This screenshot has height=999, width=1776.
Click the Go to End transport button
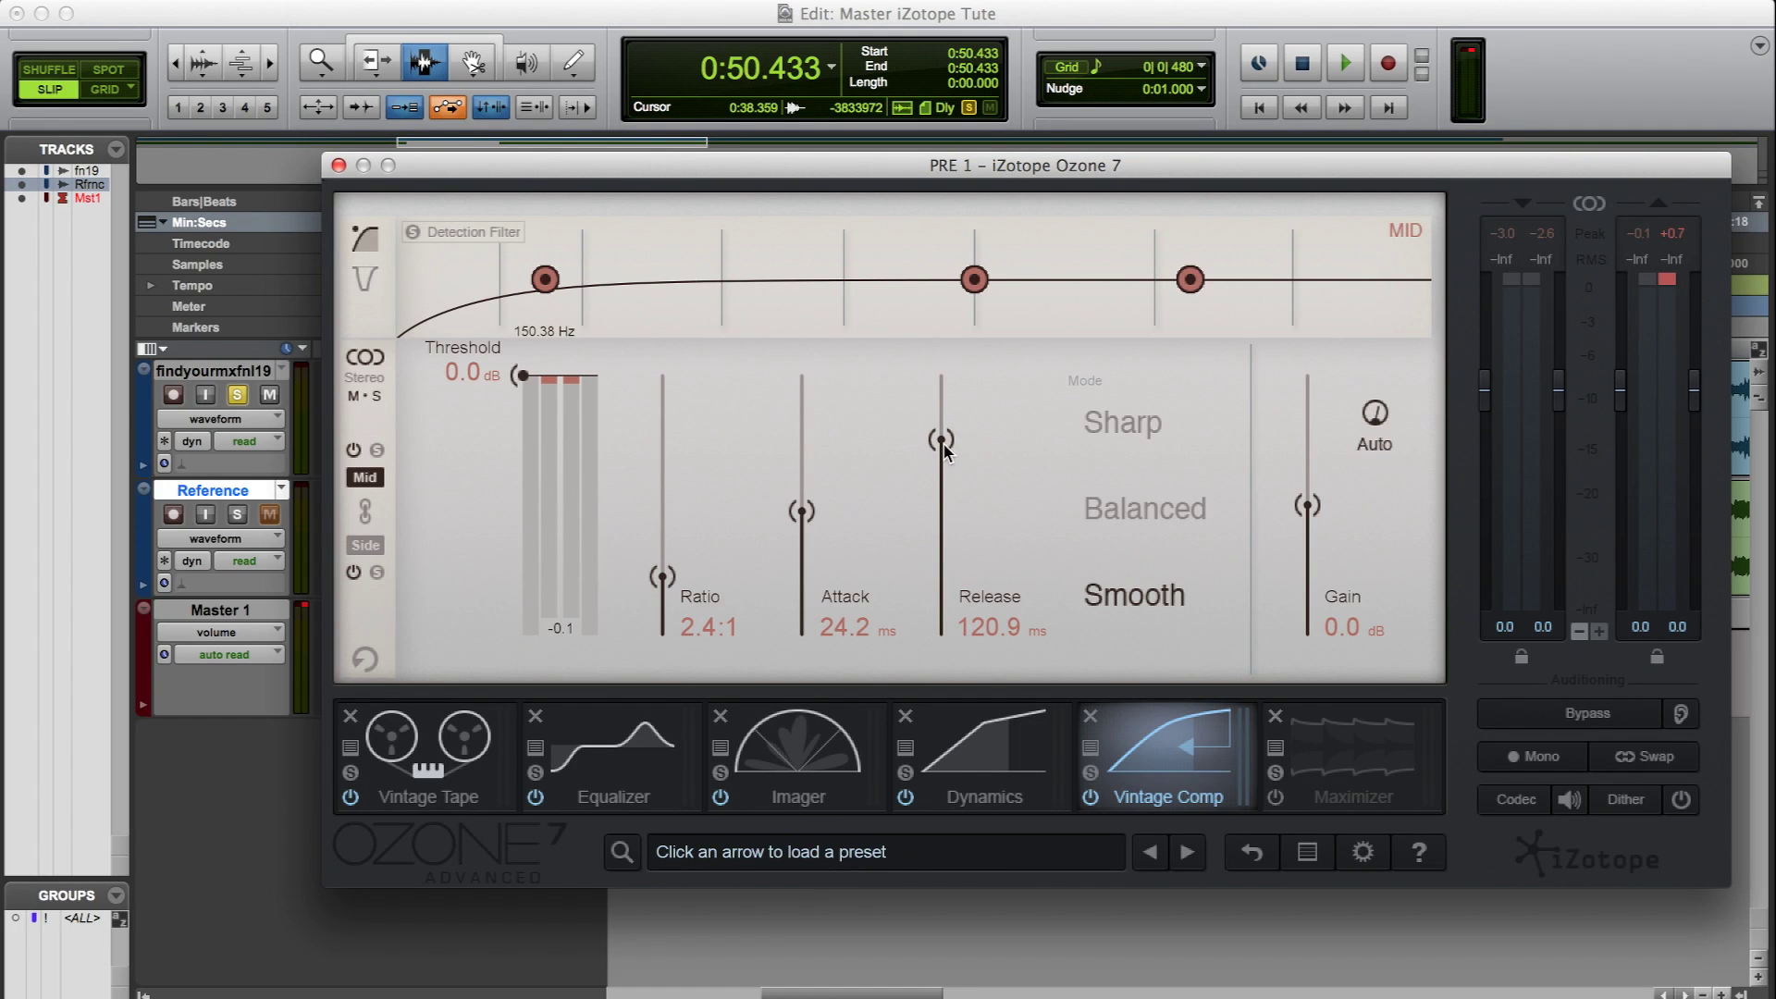1387,108
